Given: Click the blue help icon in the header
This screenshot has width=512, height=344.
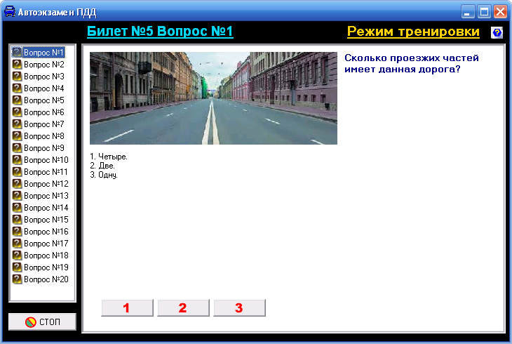Looking at the screenshot, I should tap(497, 32).
